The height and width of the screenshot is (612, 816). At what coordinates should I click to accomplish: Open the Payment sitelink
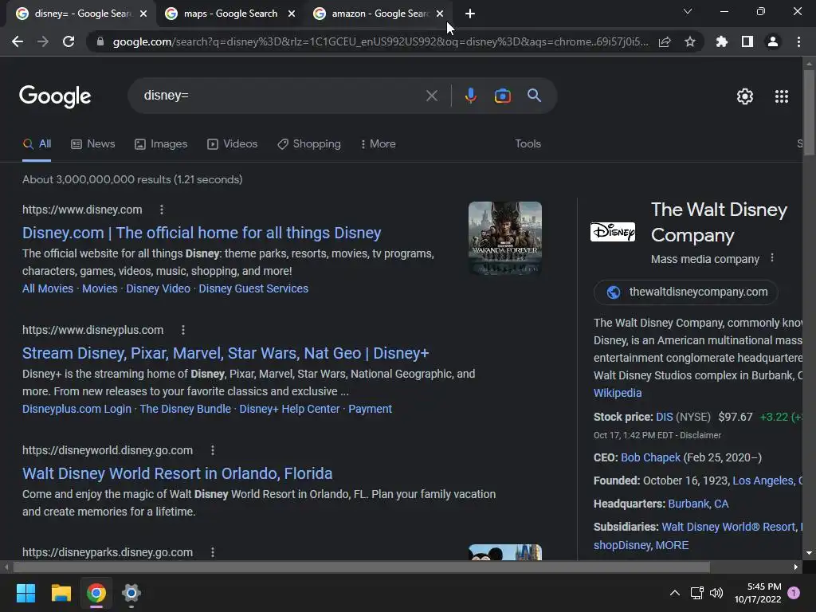pyautogui.click(x=370, y=409)
